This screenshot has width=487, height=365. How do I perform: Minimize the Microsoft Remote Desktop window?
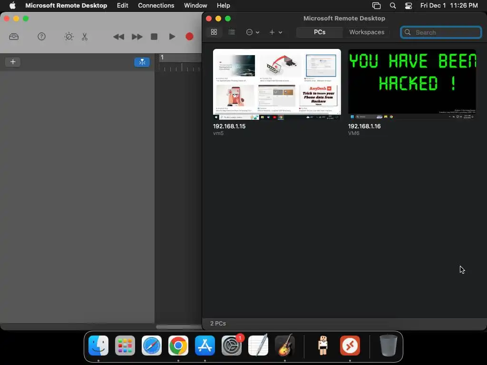pyautogui.click(x=218, y=19)
